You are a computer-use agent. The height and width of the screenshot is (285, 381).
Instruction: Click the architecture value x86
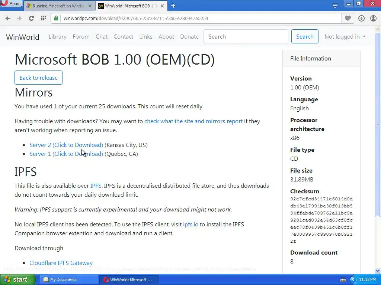click(x=295, y=138)
